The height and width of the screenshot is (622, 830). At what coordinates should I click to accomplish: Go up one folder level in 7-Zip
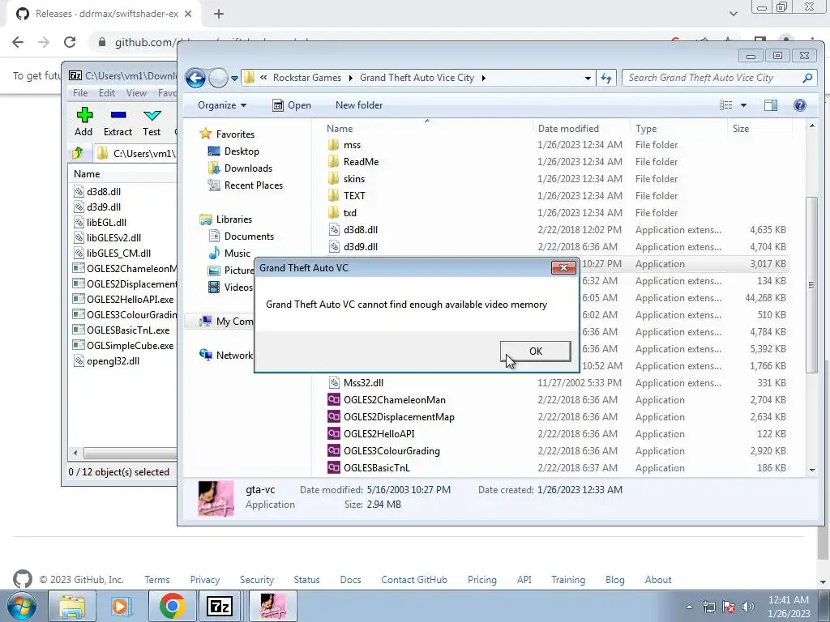pos(78,153)
